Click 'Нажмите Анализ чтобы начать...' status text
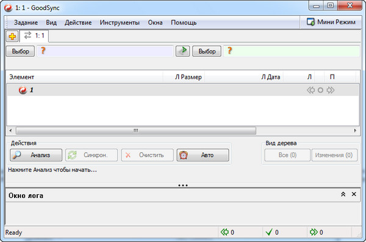 tap(52, 170)
